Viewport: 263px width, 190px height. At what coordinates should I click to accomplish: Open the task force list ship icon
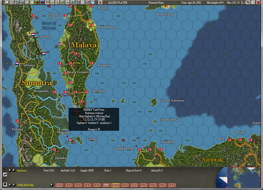coord(57,2)
